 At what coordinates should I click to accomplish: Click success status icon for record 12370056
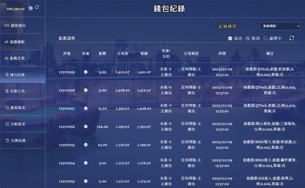tap(86, 127)
